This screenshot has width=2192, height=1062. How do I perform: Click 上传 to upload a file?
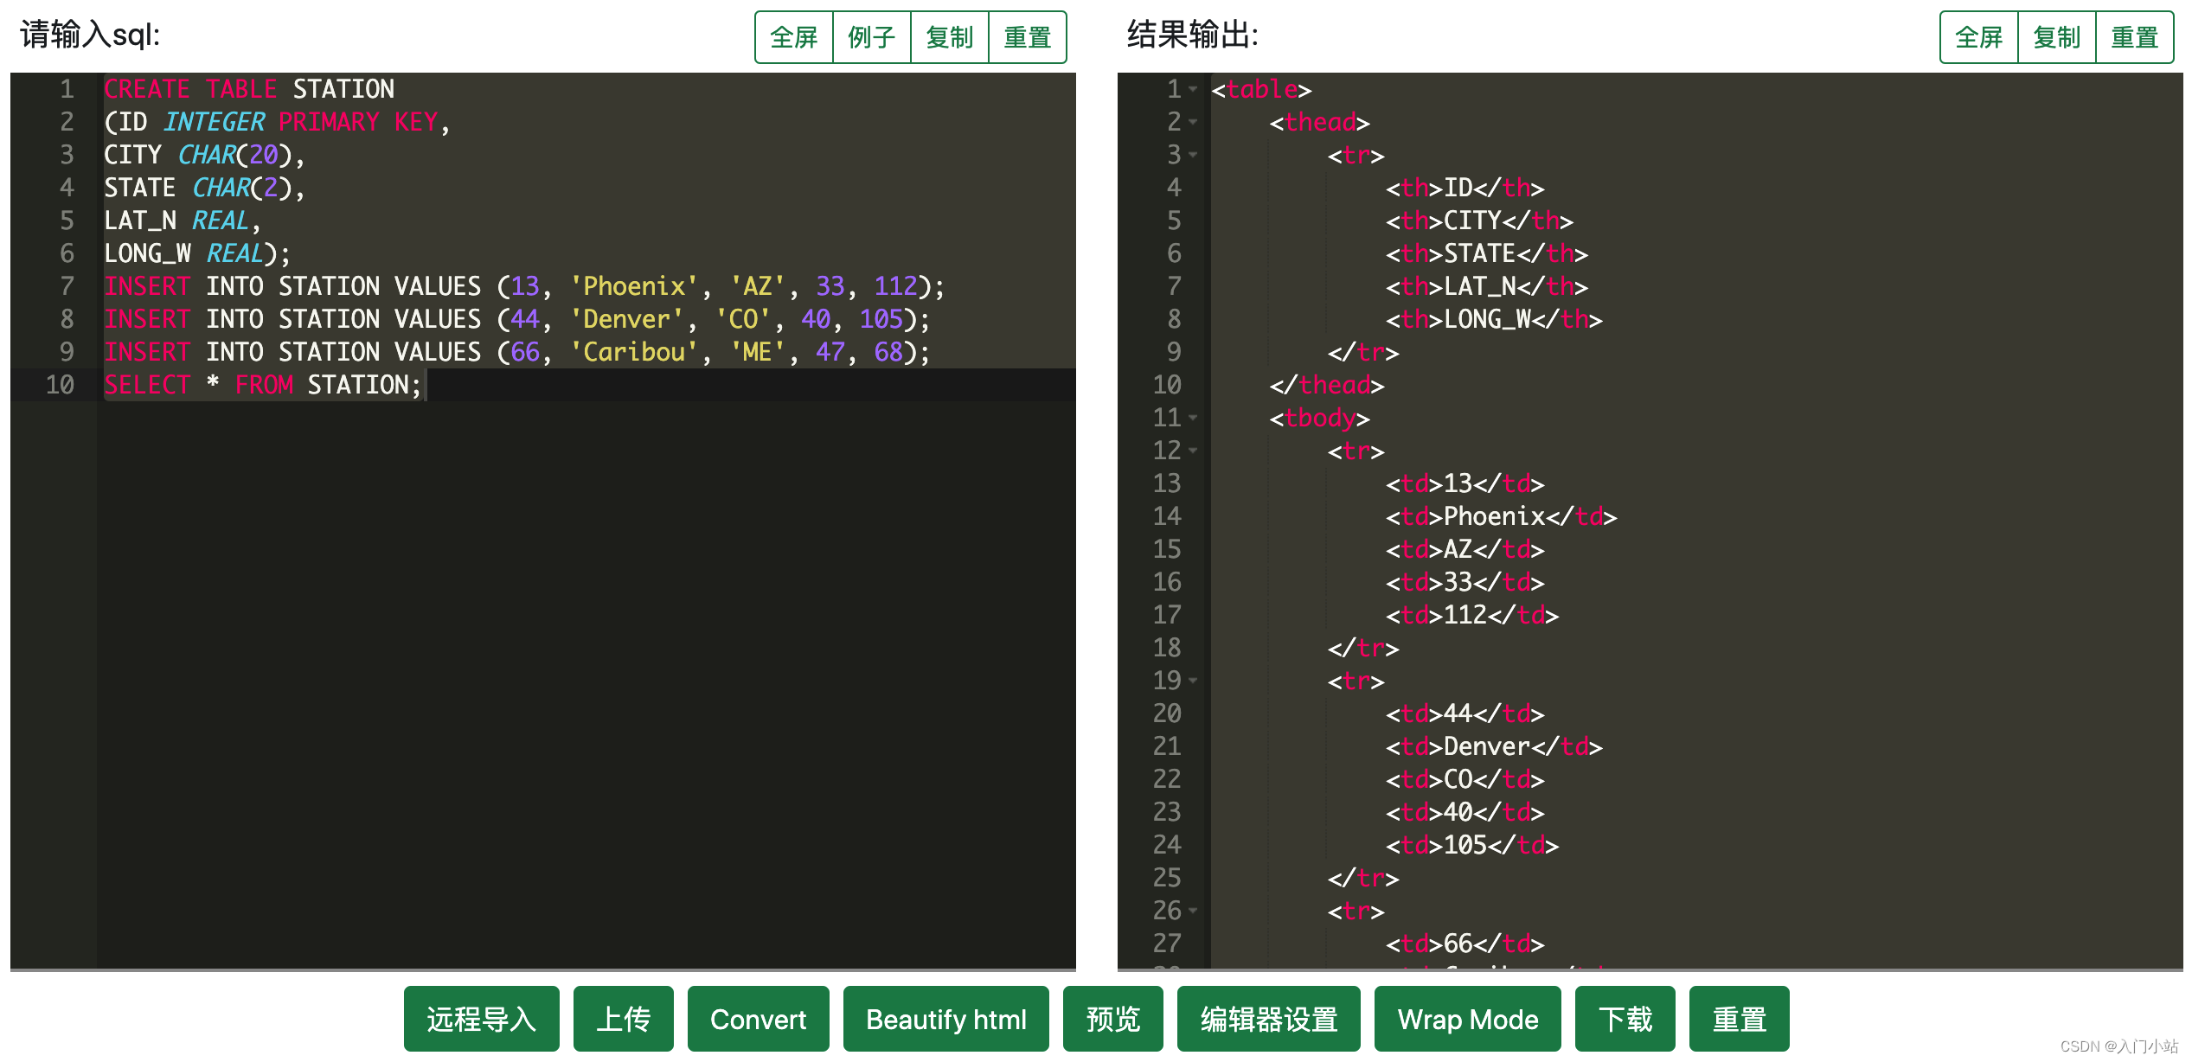coord(624,1020)
